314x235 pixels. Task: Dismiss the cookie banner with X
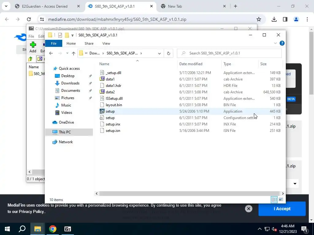coord(248,209)
